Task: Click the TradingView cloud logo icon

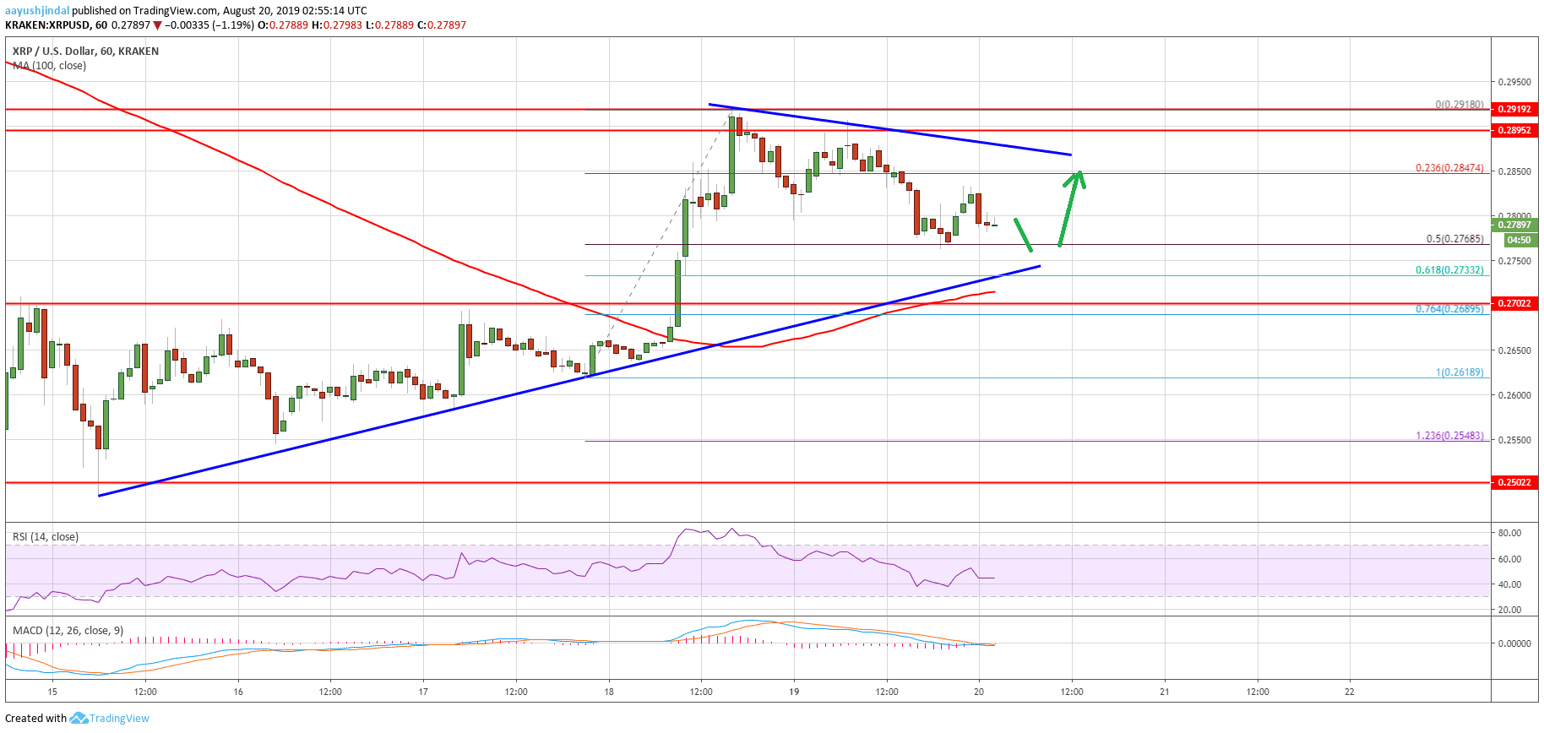Action: tap(79, 719)
